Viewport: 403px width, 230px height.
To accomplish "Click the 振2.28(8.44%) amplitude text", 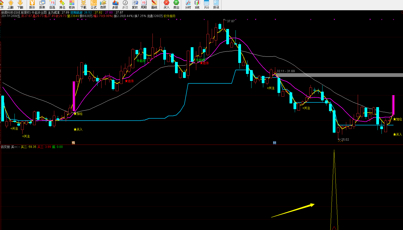I will tap(124, 16).
